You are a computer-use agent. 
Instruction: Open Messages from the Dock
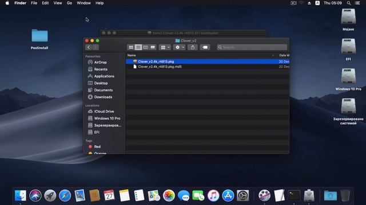point(184,195)
